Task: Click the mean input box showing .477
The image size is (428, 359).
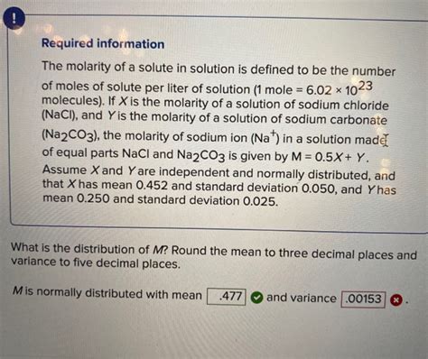Action: pos(227,297)
